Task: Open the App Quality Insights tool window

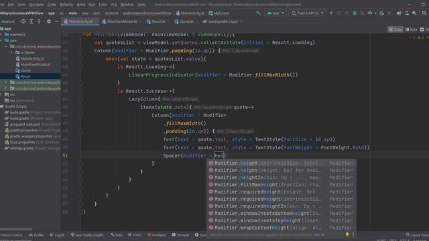Action: click(x=87, y=235)
